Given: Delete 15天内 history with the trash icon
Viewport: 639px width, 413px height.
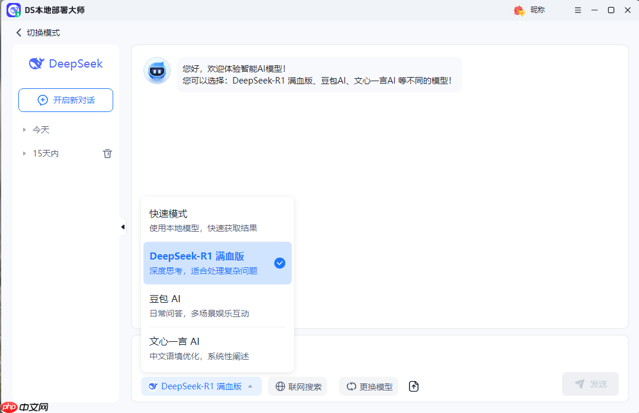Looking at the screenshot, I should 107,153.
